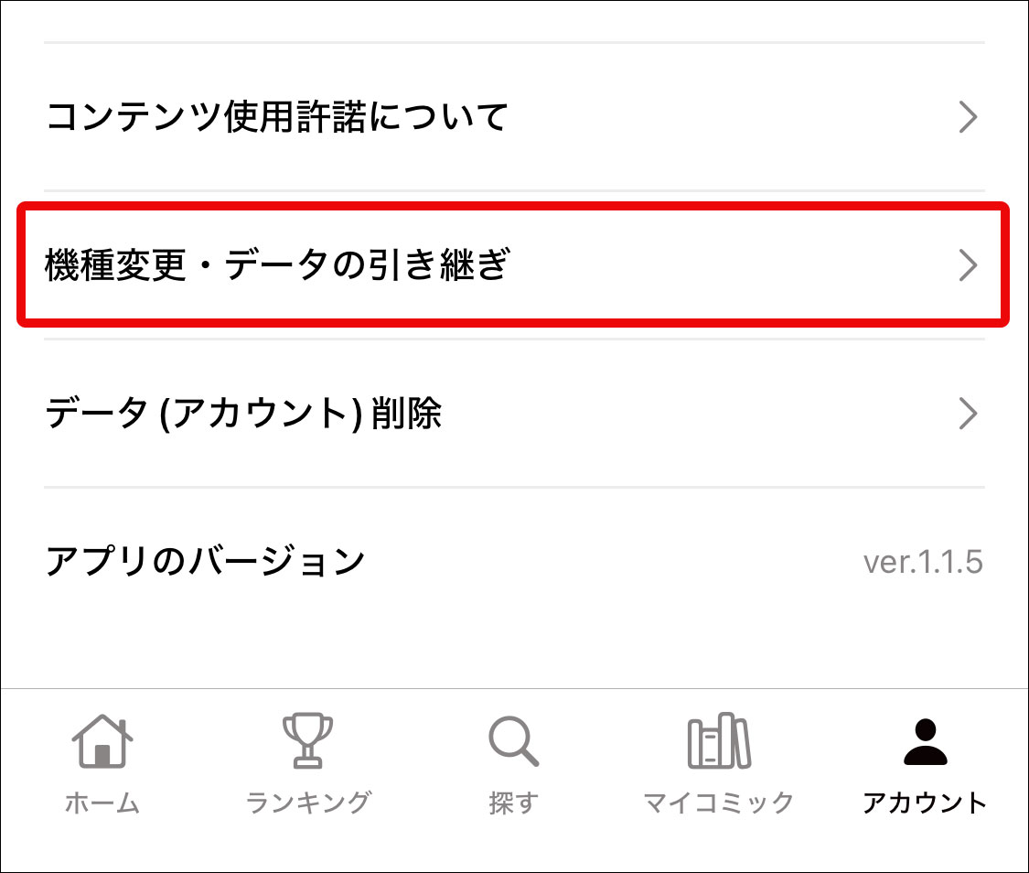The image size is (1029, 873).
Task: Switch to the 探す tab label
Action: pos(514,803)
